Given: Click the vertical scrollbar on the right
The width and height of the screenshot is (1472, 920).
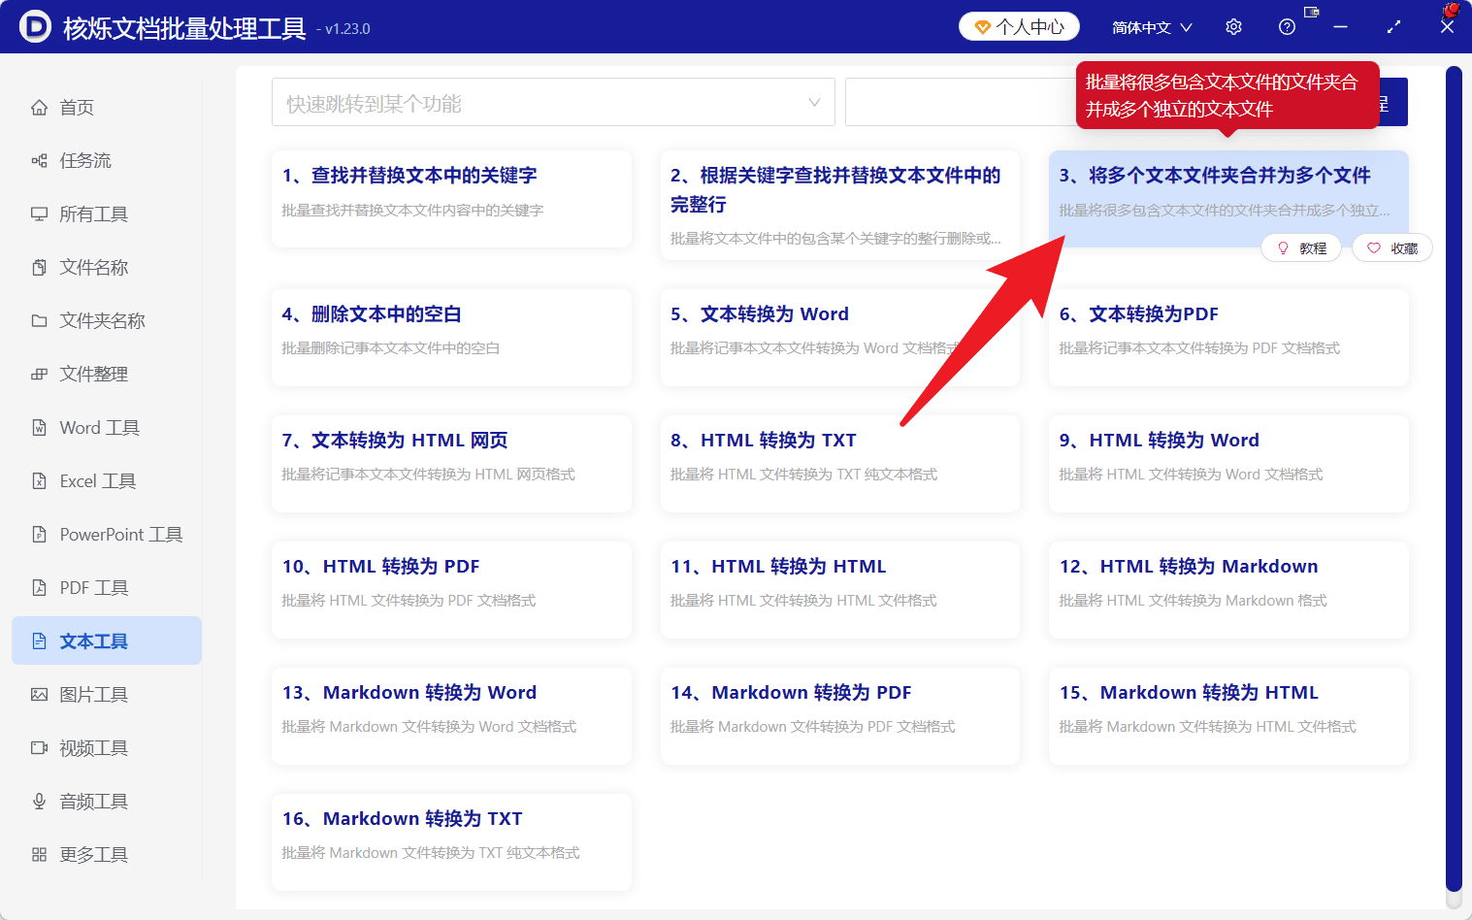Looking at the screenshot, I should coord(1453,478).
